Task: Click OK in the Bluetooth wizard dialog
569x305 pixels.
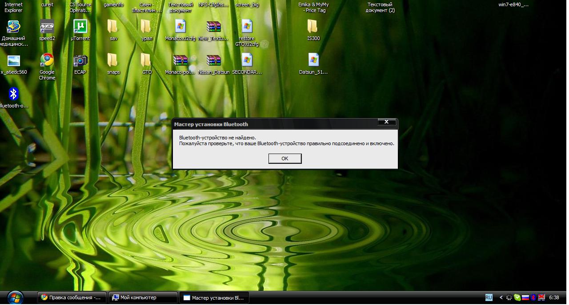Action: (x=285, y=158)
